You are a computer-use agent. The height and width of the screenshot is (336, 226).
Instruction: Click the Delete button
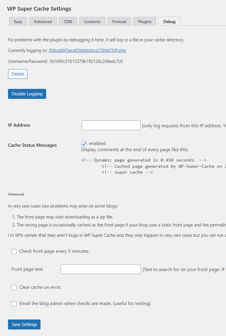point(18,74)
